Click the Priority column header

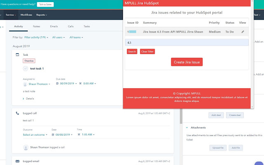pyautogui.click(x=214, y=23)
